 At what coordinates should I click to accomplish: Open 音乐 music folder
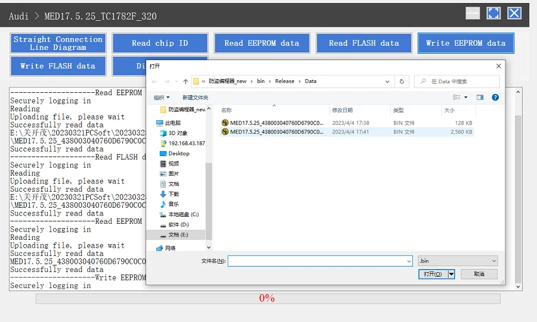[x=169, y=204]
